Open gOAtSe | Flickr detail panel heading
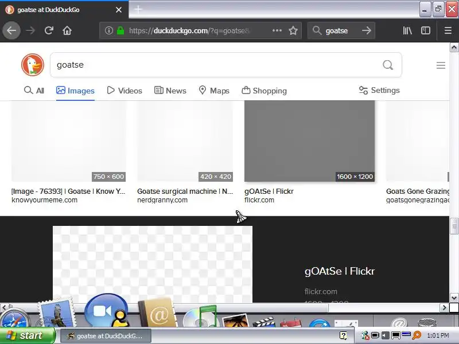Image resolution: width=459 pixels, height=344 pixels. [340, 271]
